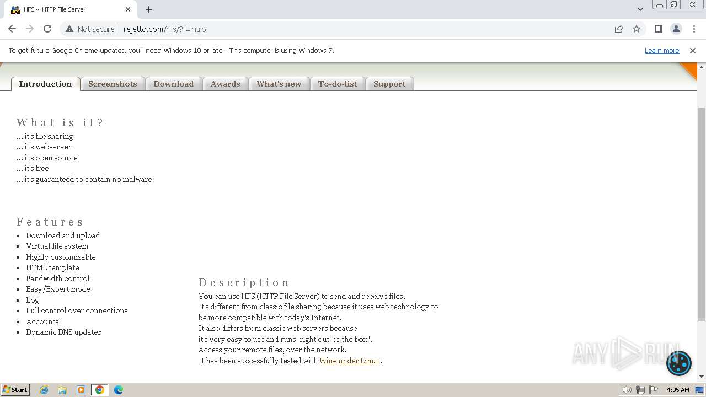The height and width of the screenshot is (397, 706).
Task: Click the 'Features' heading
Action: (x=50, y=222)
